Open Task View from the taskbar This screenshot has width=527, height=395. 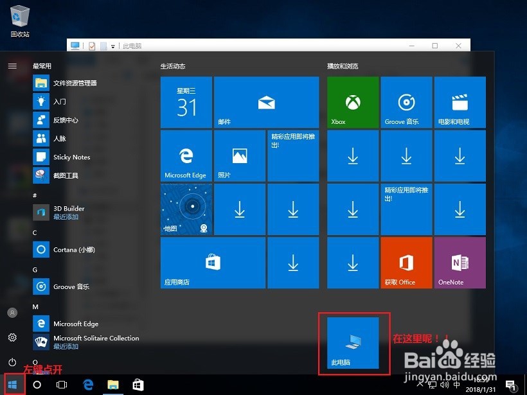pos(61,385)
